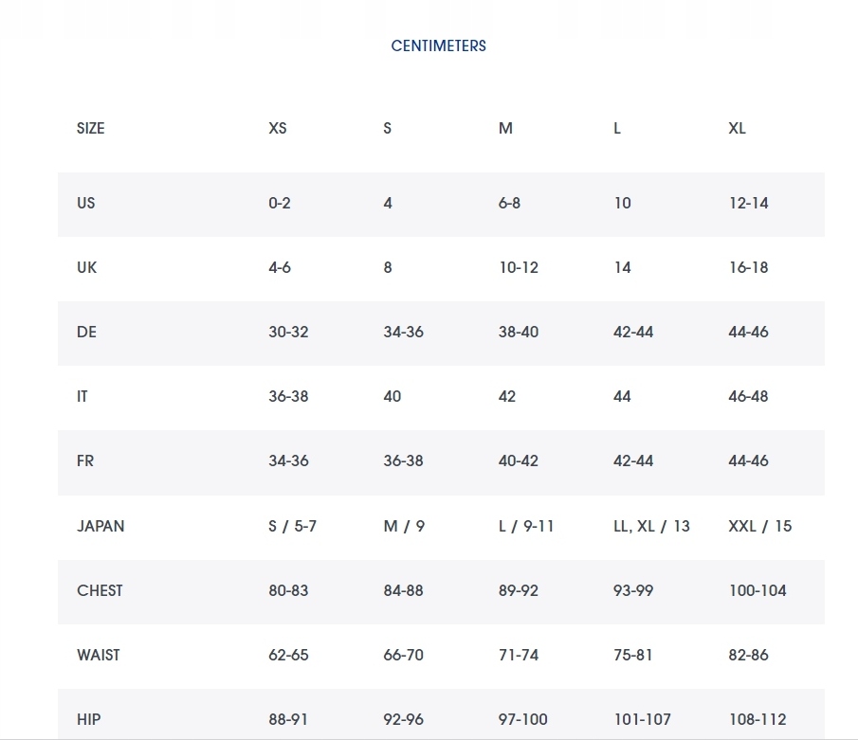Screen dimensions: 858x740
Task: Click the US row label
Action: pyautogui.click(x=86, y=203)
